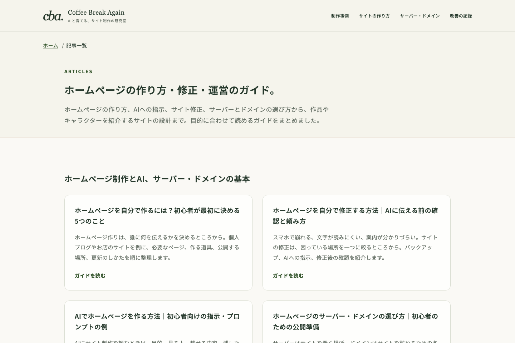Click the description starting ホームページ作りは、誰に何を伝えるか
515x343 pixels.
157,247
